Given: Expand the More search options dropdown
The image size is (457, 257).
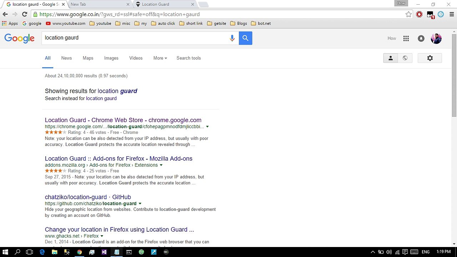Looking at the screenshot, I should [160, 58].
